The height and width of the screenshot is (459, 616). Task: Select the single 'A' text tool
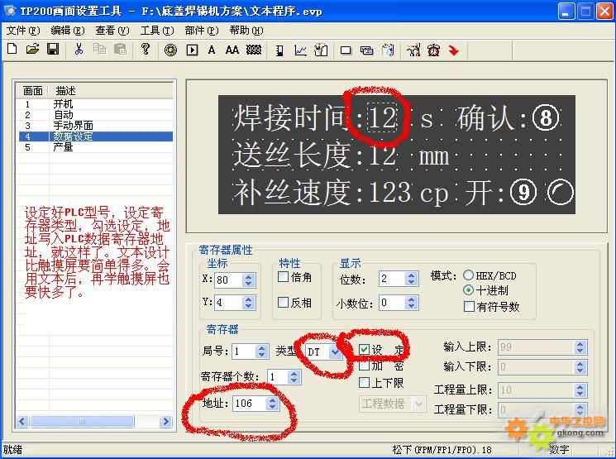[x=212, y=50]
